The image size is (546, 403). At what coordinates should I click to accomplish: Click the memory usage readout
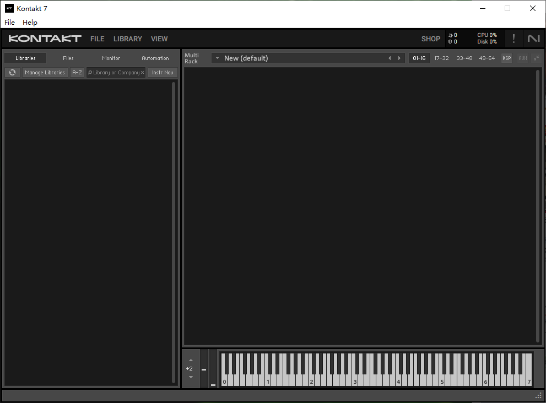coord(453,42)
